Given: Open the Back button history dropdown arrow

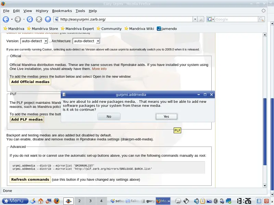Looking at the screenshot, I should coord(12,19).
